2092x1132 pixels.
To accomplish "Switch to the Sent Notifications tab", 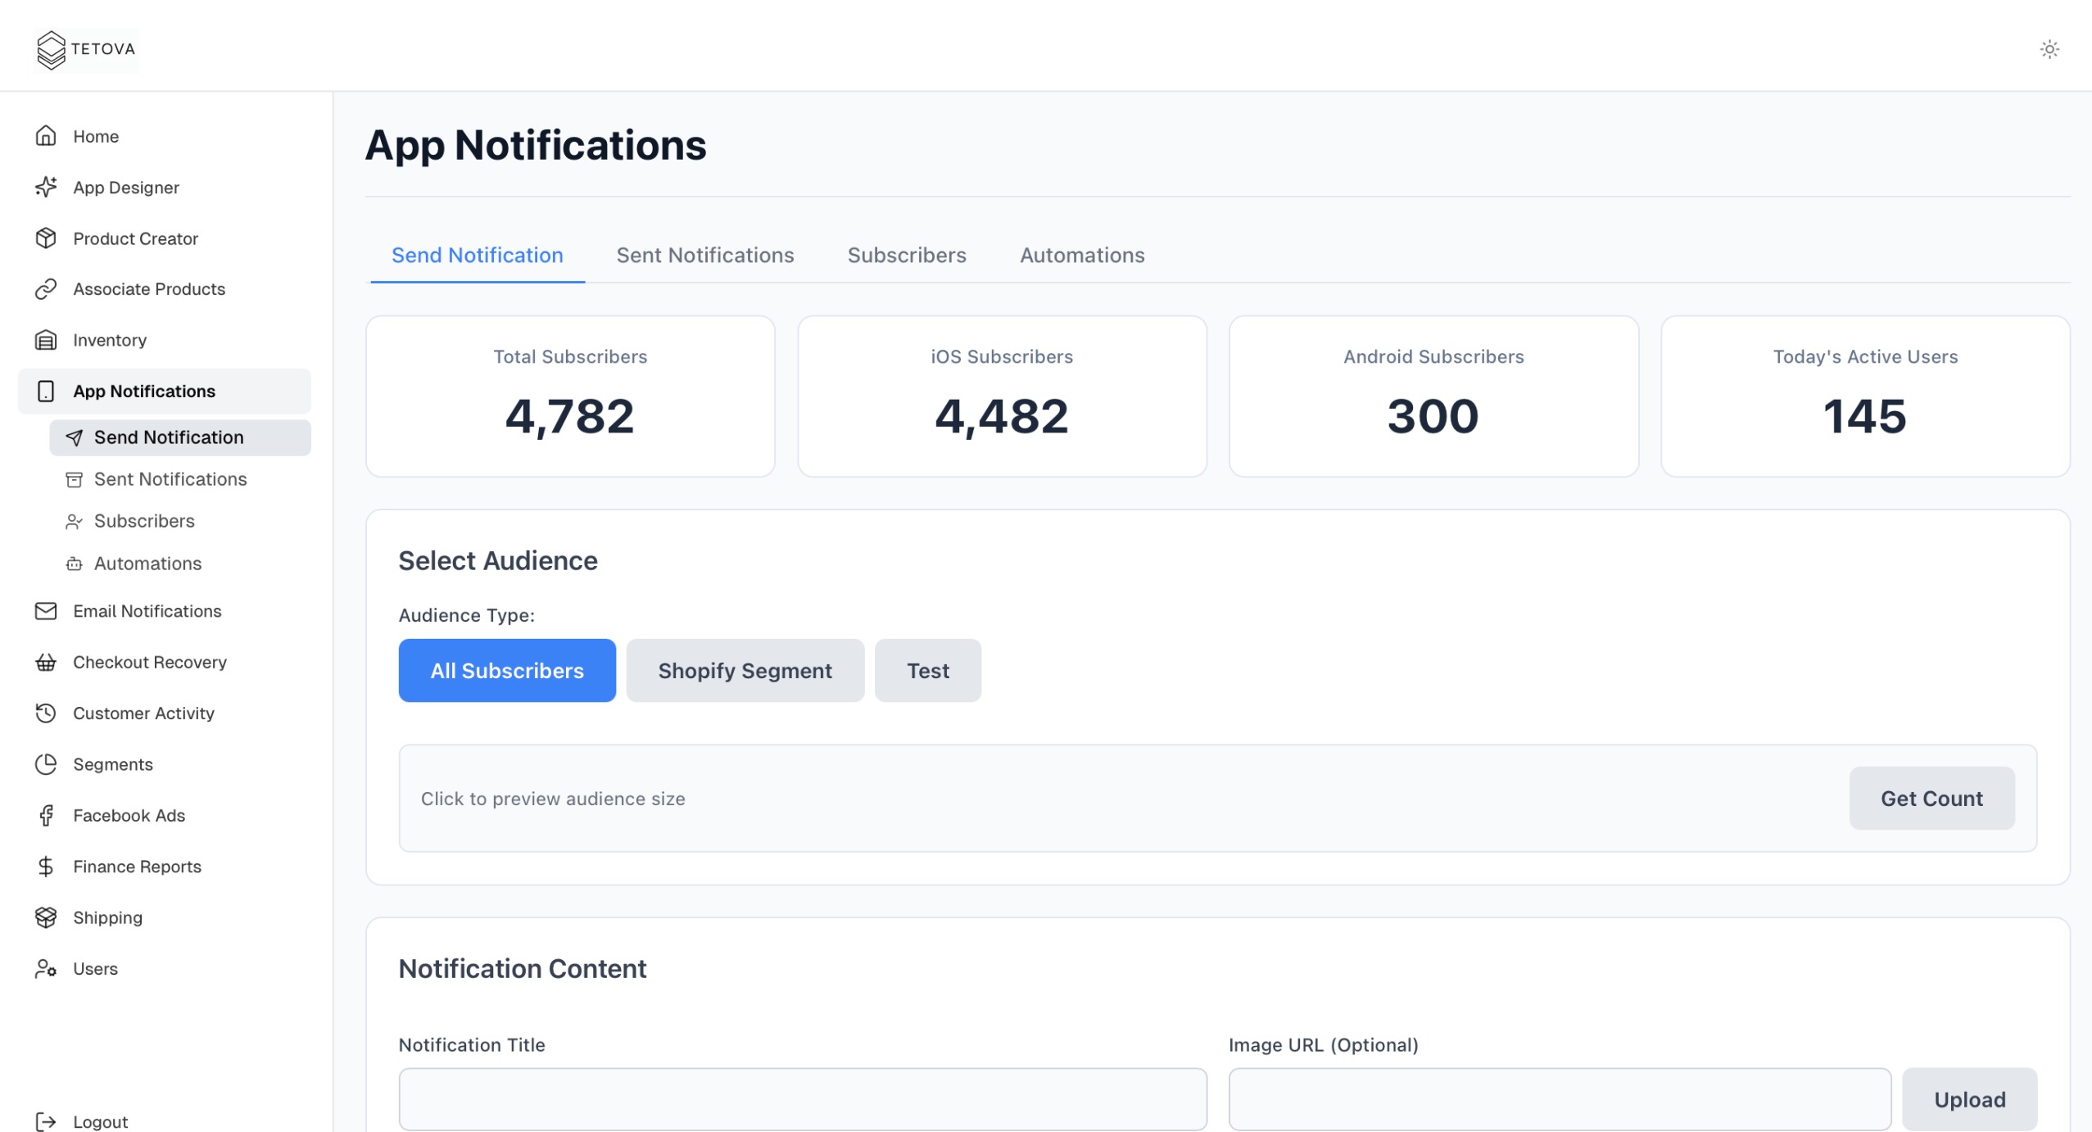I will coord(704,255).
